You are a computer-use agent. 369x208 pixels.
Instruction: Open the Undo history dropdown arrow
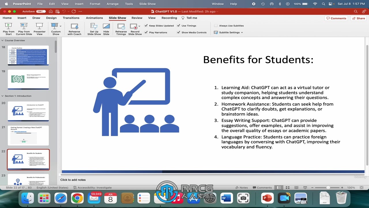tap(68, 11)
